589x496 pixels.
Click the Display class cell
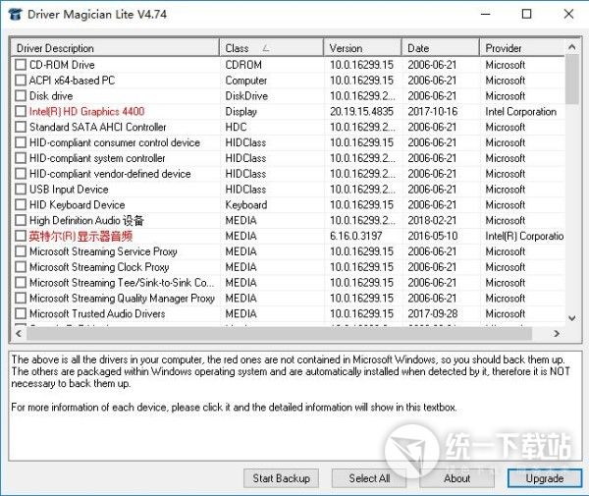click(241, 111)
